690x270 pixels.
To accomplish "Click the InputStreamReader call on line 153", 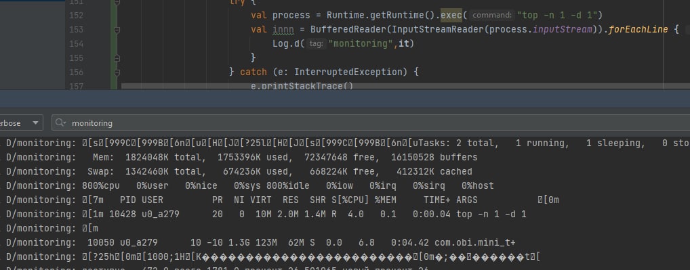I will click(x=438, y=30).
